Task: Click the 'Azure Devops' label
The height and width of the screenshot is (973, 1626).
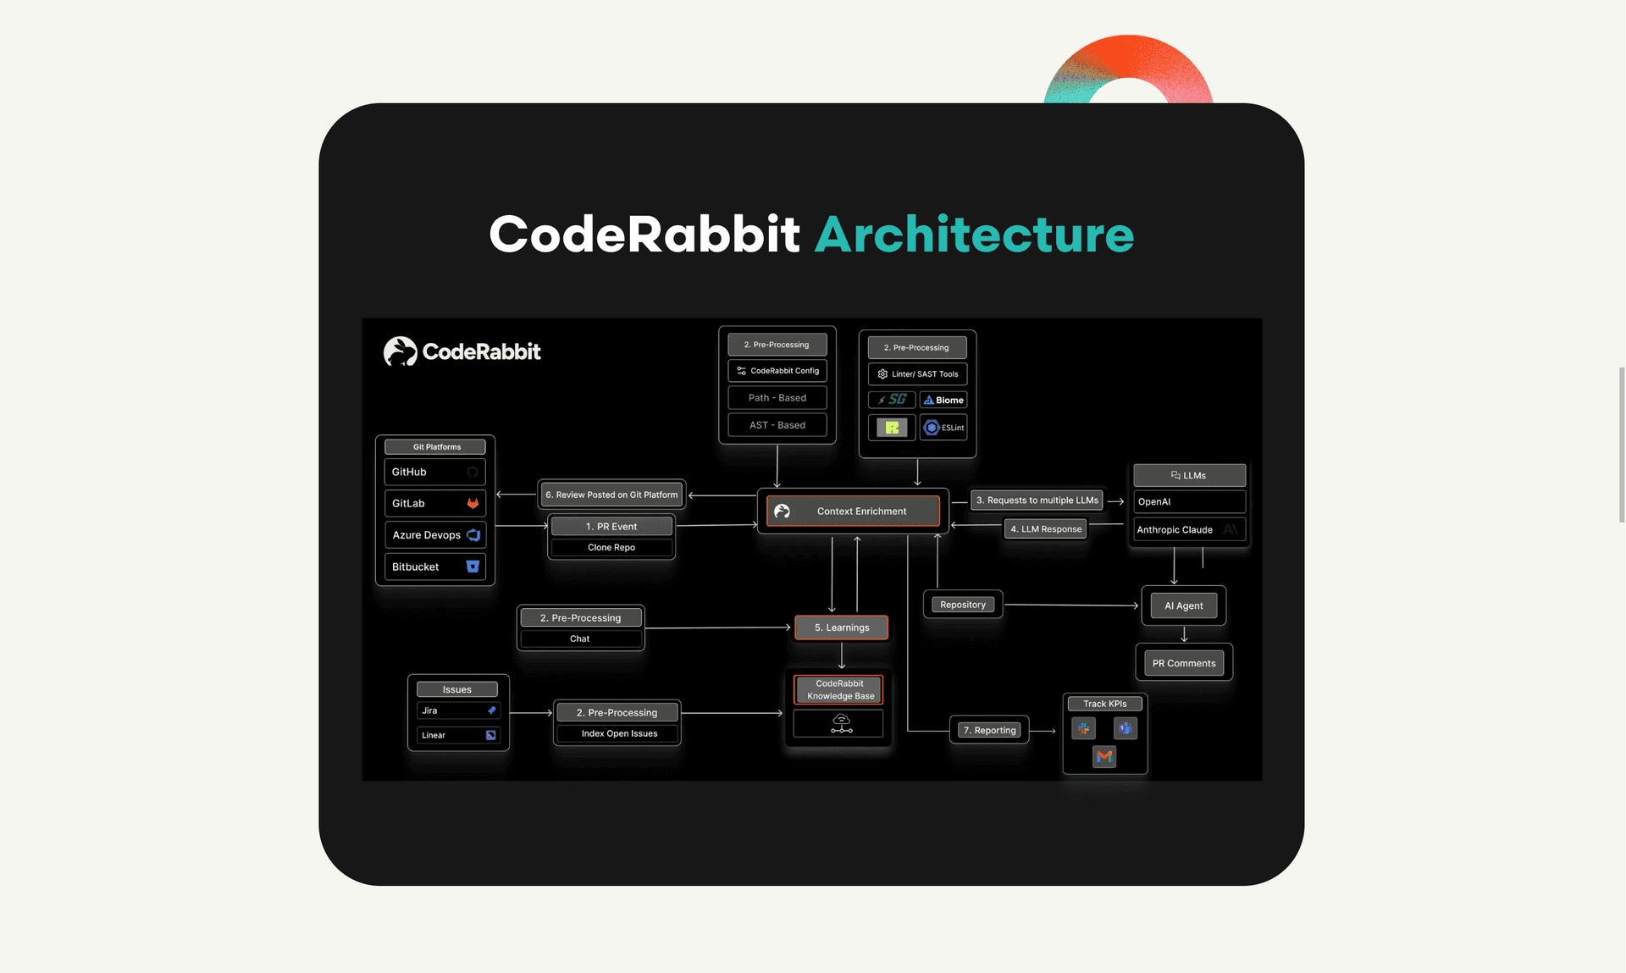Action: 426,535
